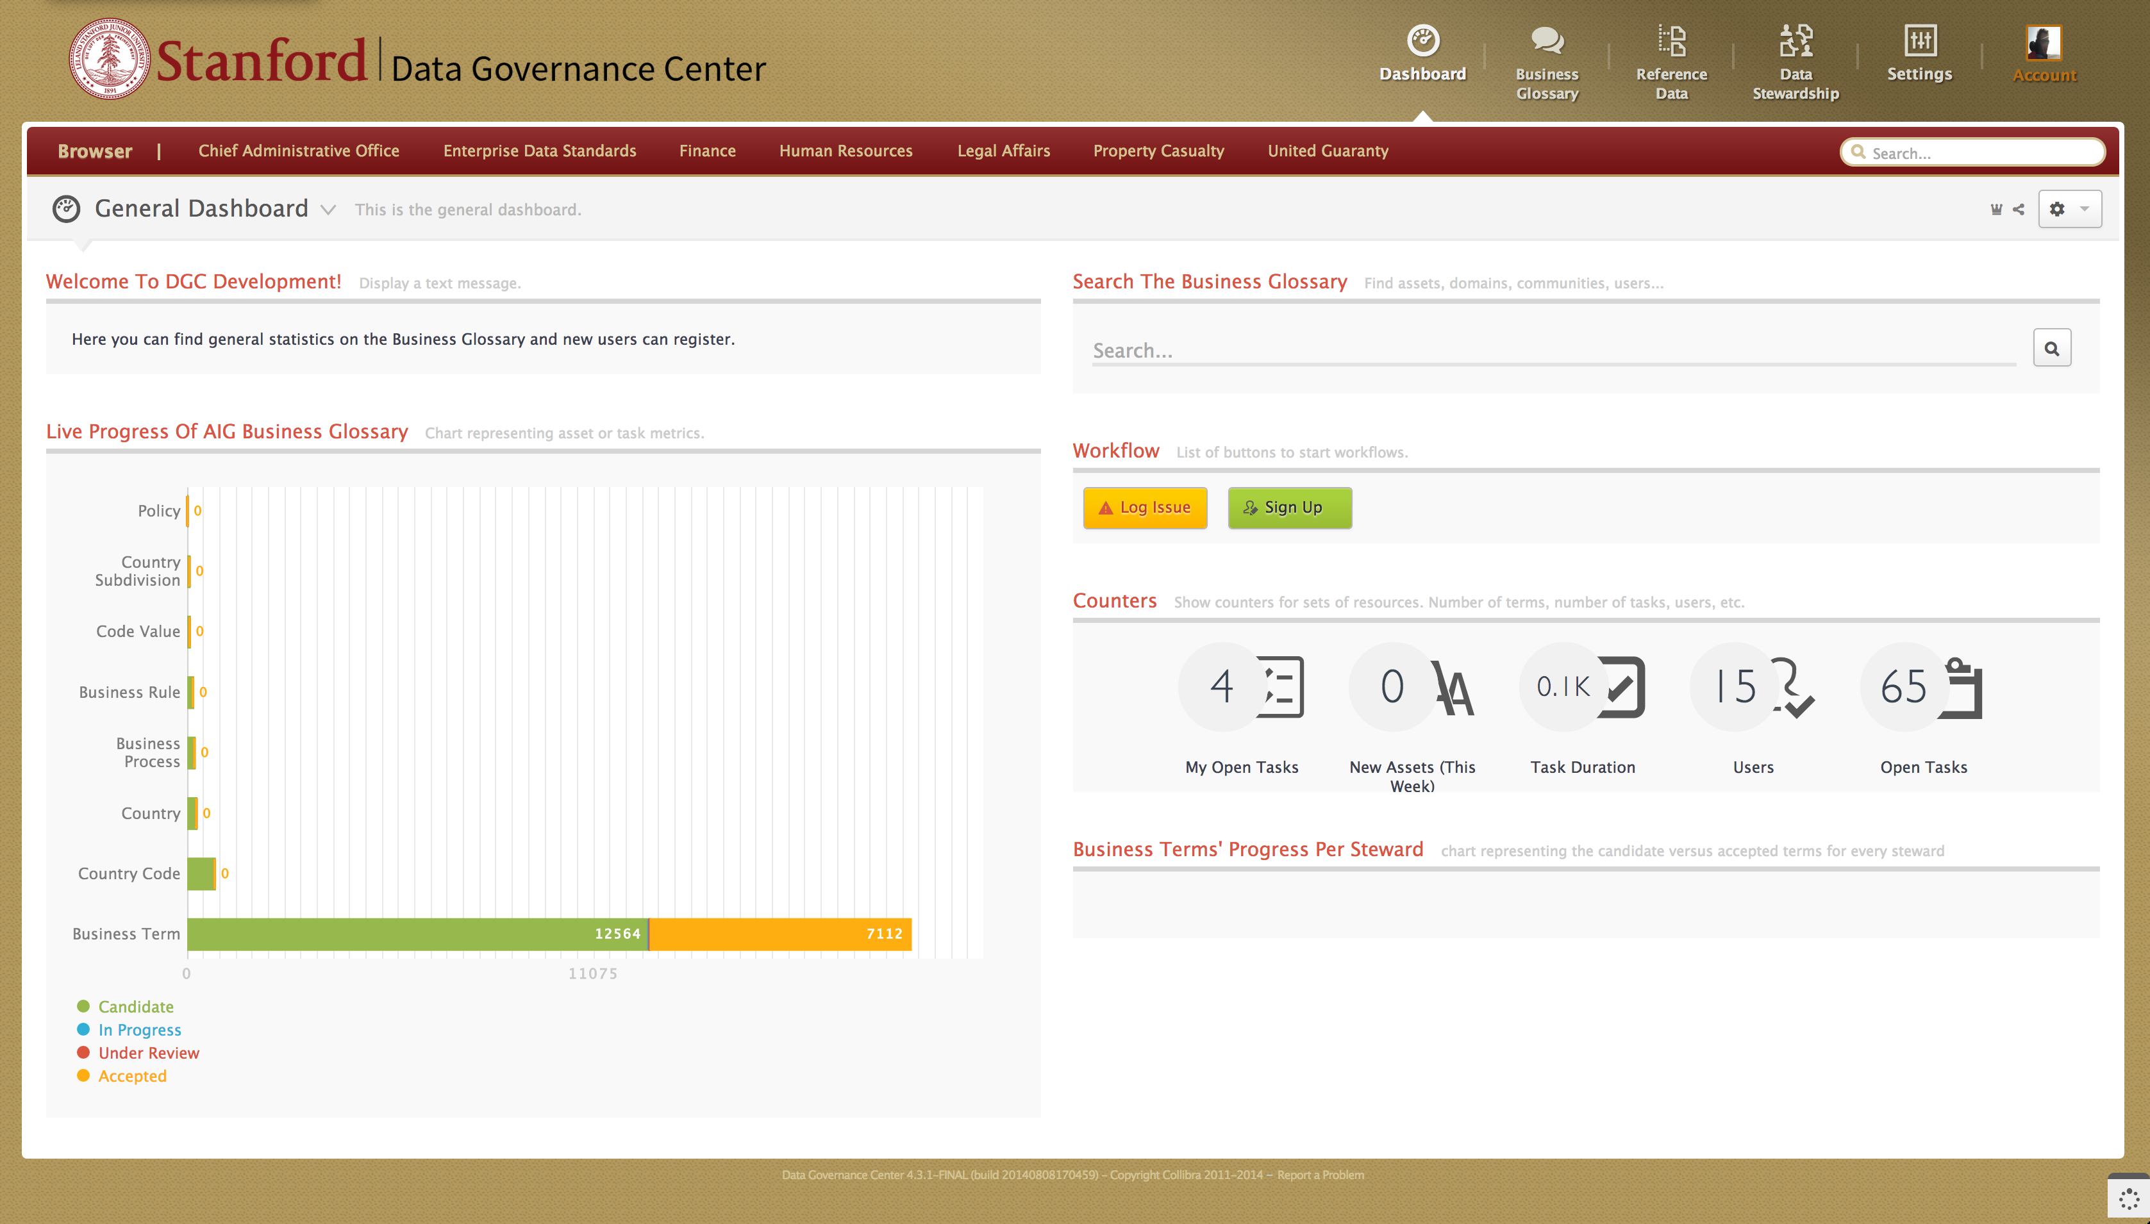Click the New Assets counter icon

(1453, 687)
